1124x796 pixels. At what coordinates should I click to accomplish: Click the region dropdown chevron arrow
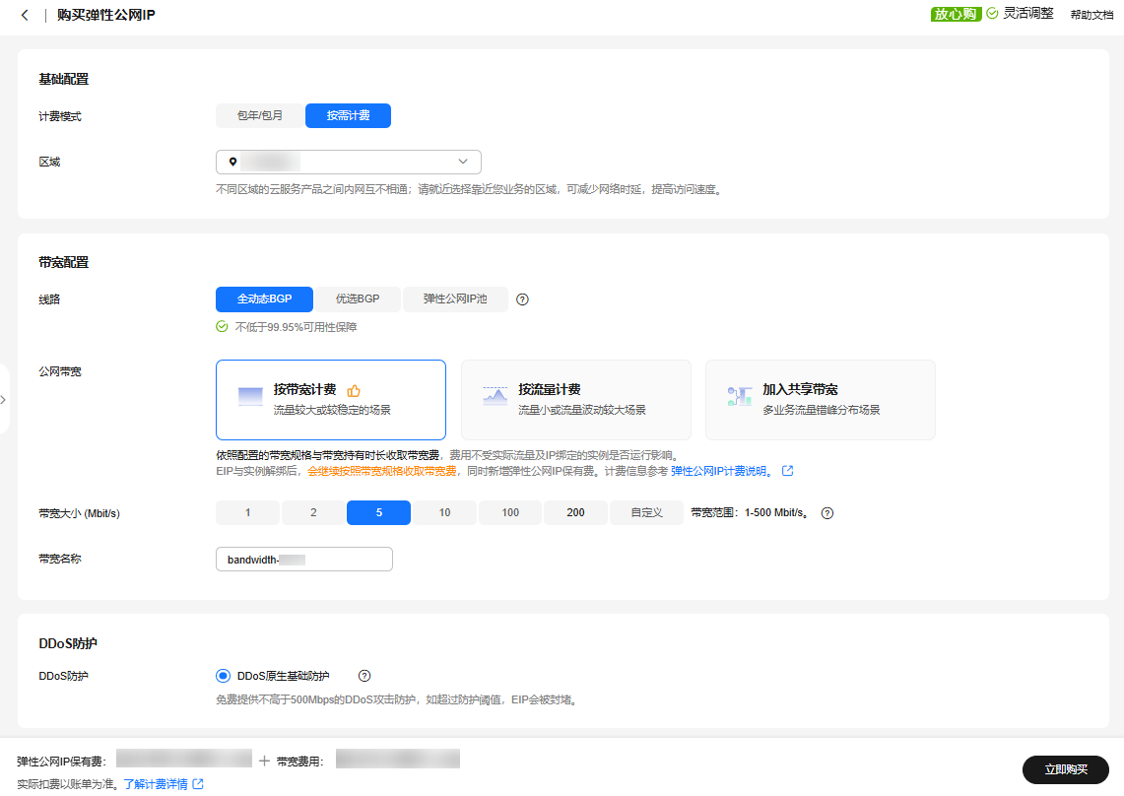463,163
